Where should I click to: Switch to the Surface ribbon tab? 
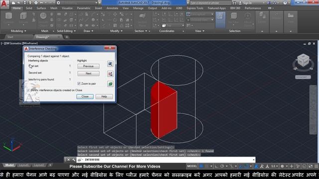tap(41, 8)
